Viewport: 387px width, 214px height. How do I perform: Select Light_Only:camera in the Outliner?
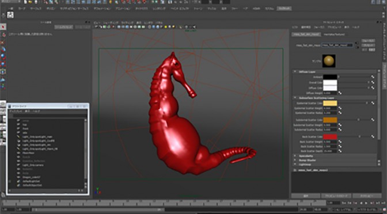[x=33, y=165]
